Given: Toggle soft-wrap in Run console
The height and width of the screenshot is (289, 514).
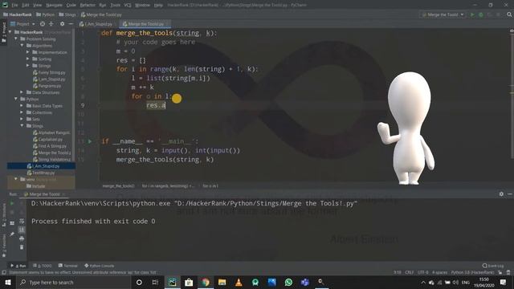Looking at the screenshot, I should [x=22, y=222].
